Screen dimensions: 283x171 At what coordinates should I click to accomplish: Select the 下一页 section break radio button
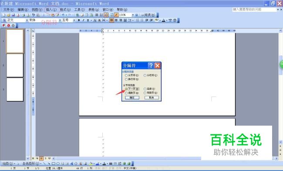[126, 89]
